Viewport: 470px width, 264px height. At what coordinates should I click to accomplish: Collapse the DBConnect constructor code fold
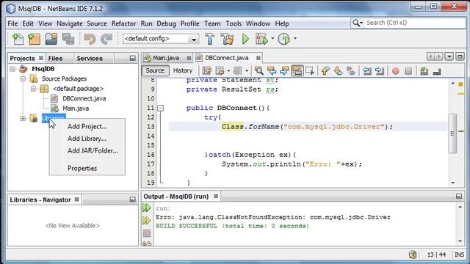click(161, 108)
